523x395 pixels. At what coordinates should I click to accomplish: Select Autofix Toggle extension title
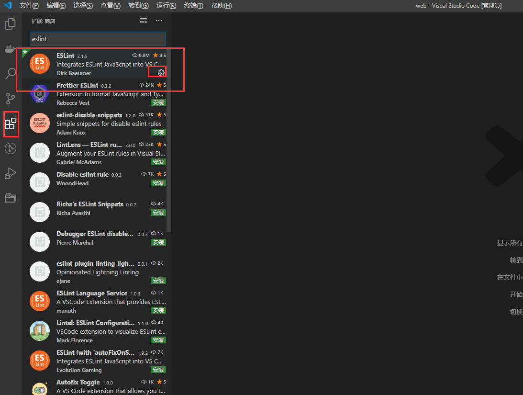pos(78,383)
